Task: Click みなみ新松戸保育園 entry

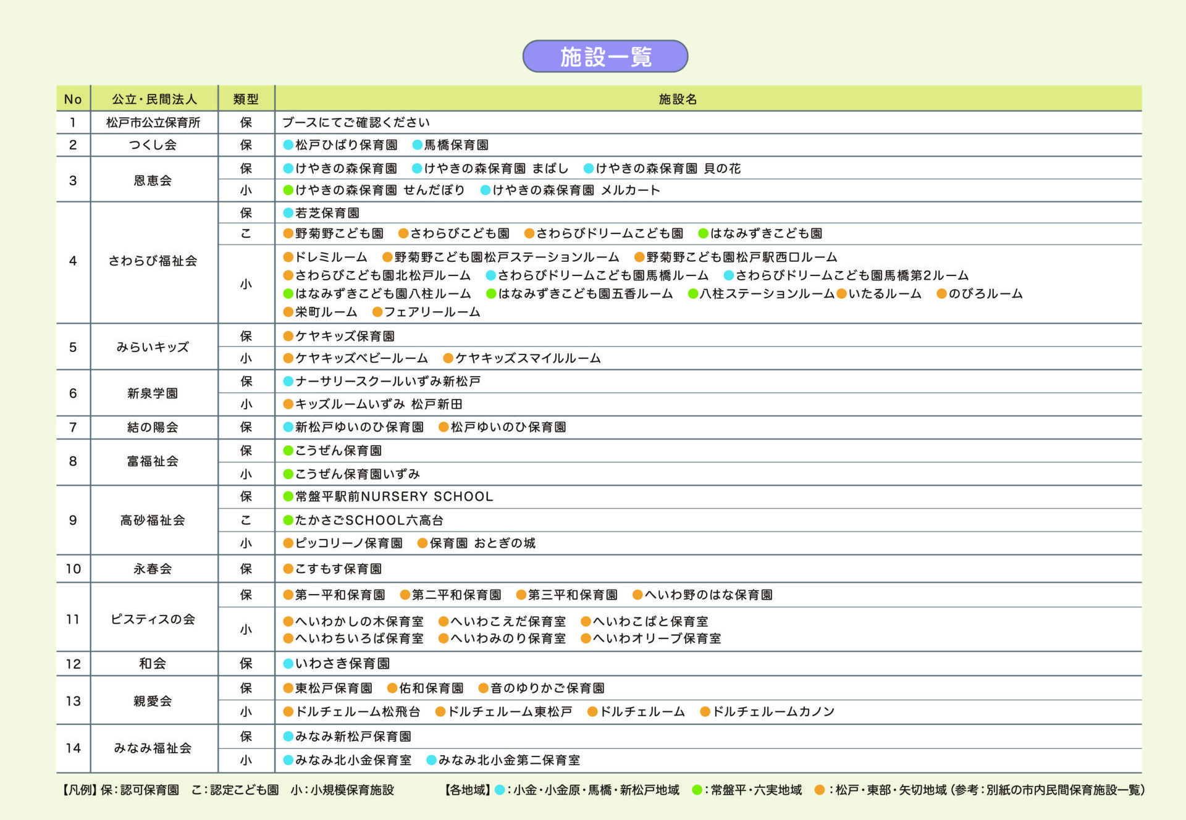Action: pos(353,736)
